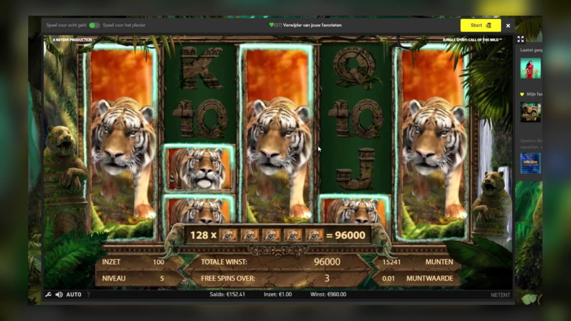Click the yellow heart 'Mijn fav' icon

point(522,94)
